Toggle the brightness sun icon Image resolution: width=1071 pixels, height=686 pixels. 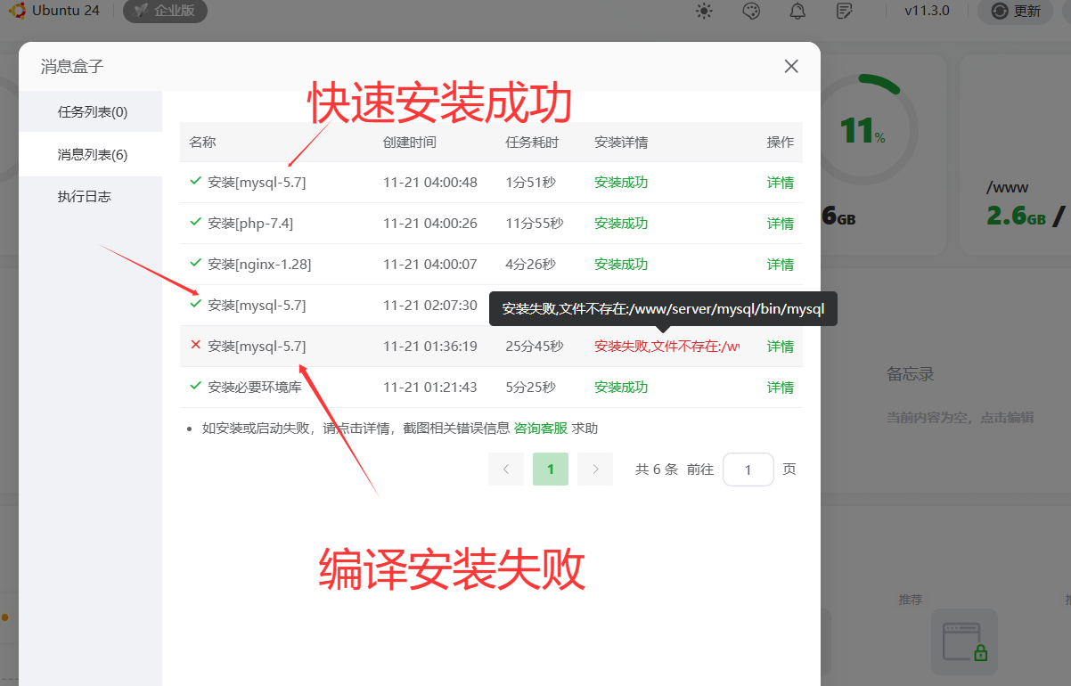coord(703,11)
